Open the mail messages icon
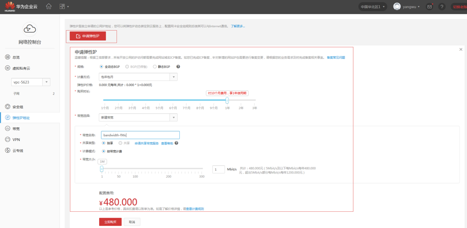Viewport: 467px width, 228px height. [x=430, y=7]
